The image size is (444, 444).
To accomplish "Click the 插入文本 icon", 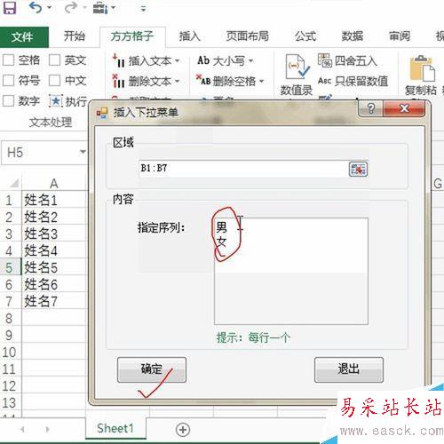I will (x=118, y=60).
